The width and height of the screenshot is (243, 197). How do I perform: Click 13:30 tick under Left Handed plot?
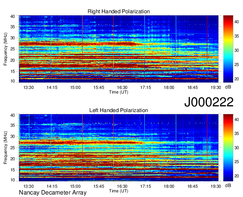tap(29, 186)
